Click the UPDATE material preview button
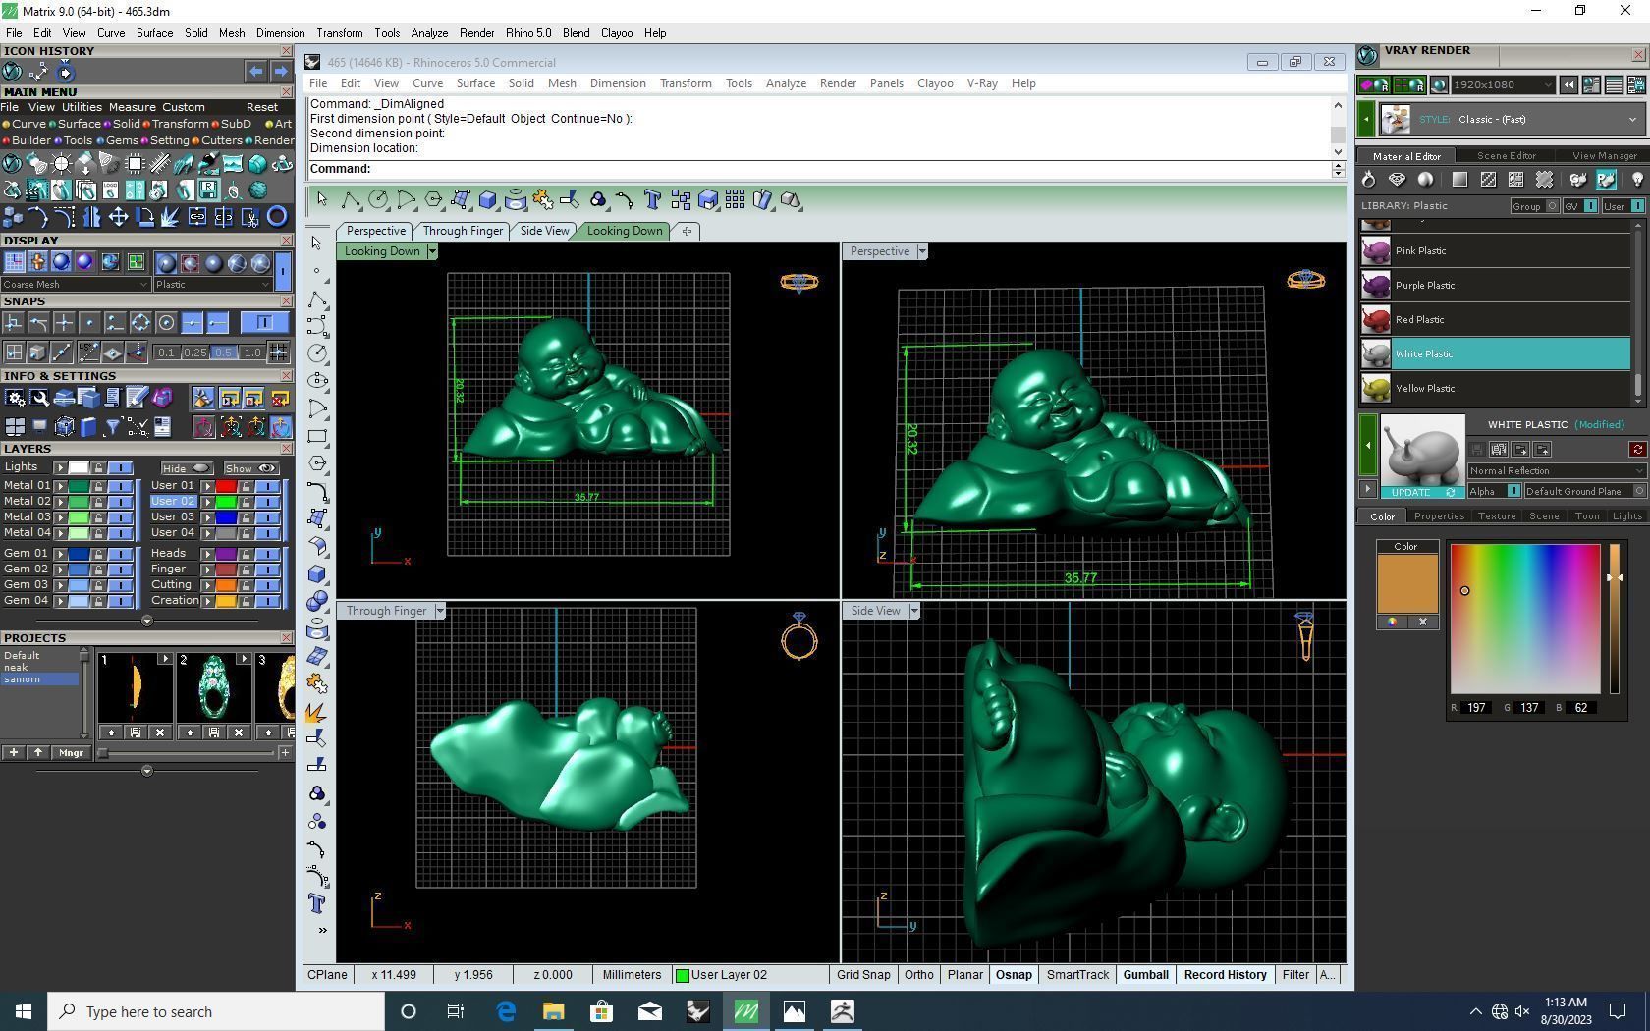 [1421, 492]
